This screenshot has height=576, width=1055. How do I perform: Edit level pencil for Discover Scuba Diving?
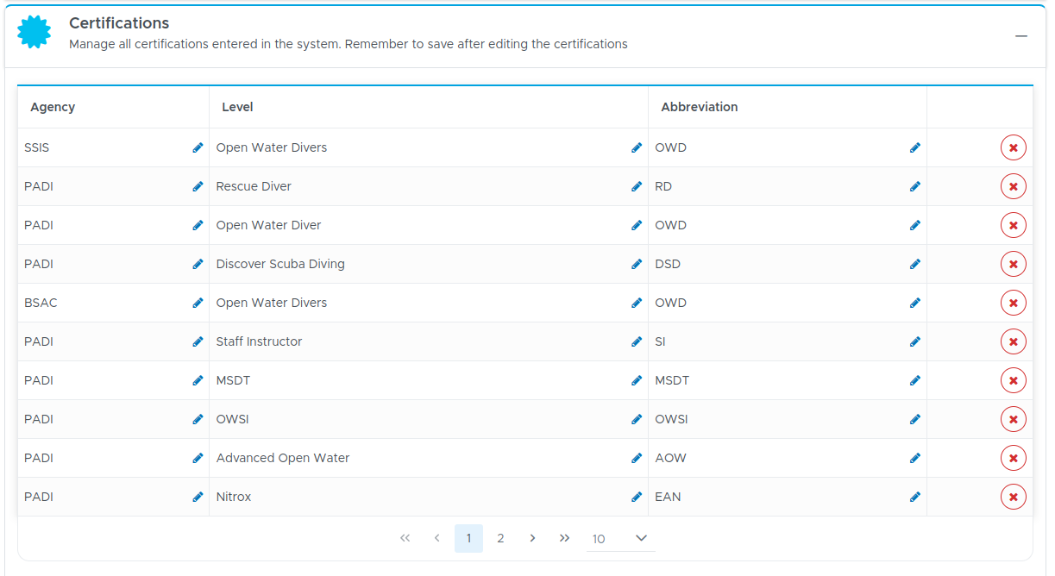click(637, 264)
